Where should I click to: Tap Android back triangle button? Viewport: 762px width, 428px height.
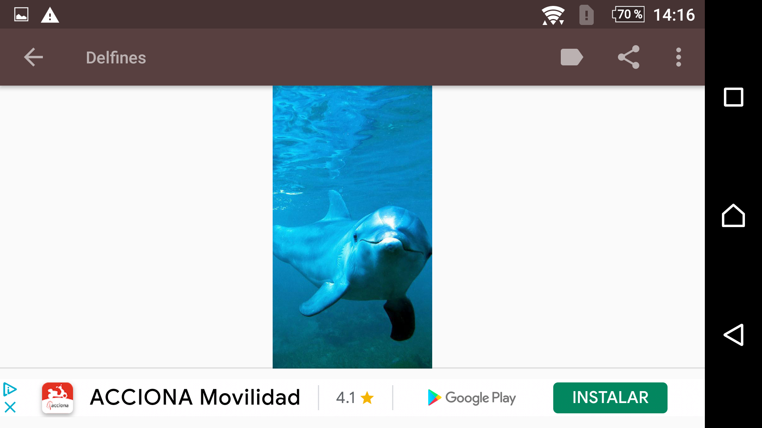tap(733, 335)
